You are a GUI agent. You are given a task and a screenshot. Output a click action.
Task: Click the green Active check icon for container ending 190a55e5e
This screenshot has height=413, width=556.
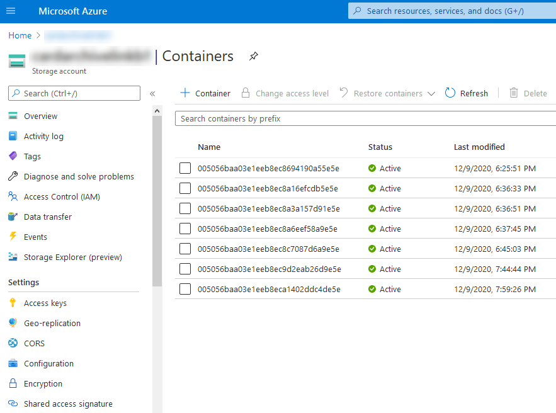pos(372,168)
